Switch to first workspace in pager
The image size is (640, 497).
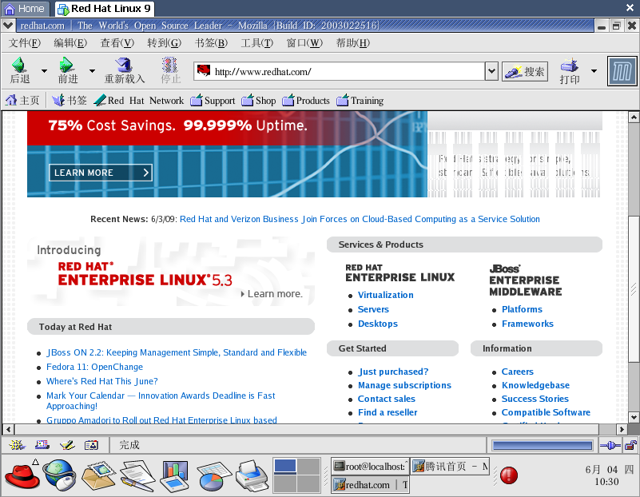pyautogui.click(x=285, y=466)
